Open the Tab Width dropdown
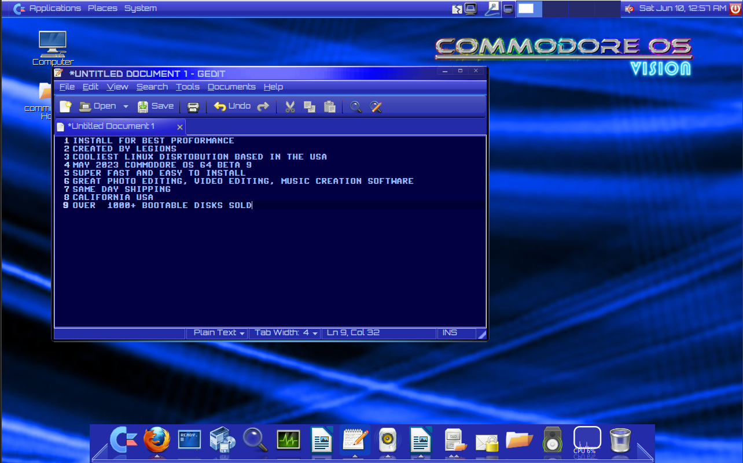The height and width of the screenshot is (463, 743). (x=286, y=333)
